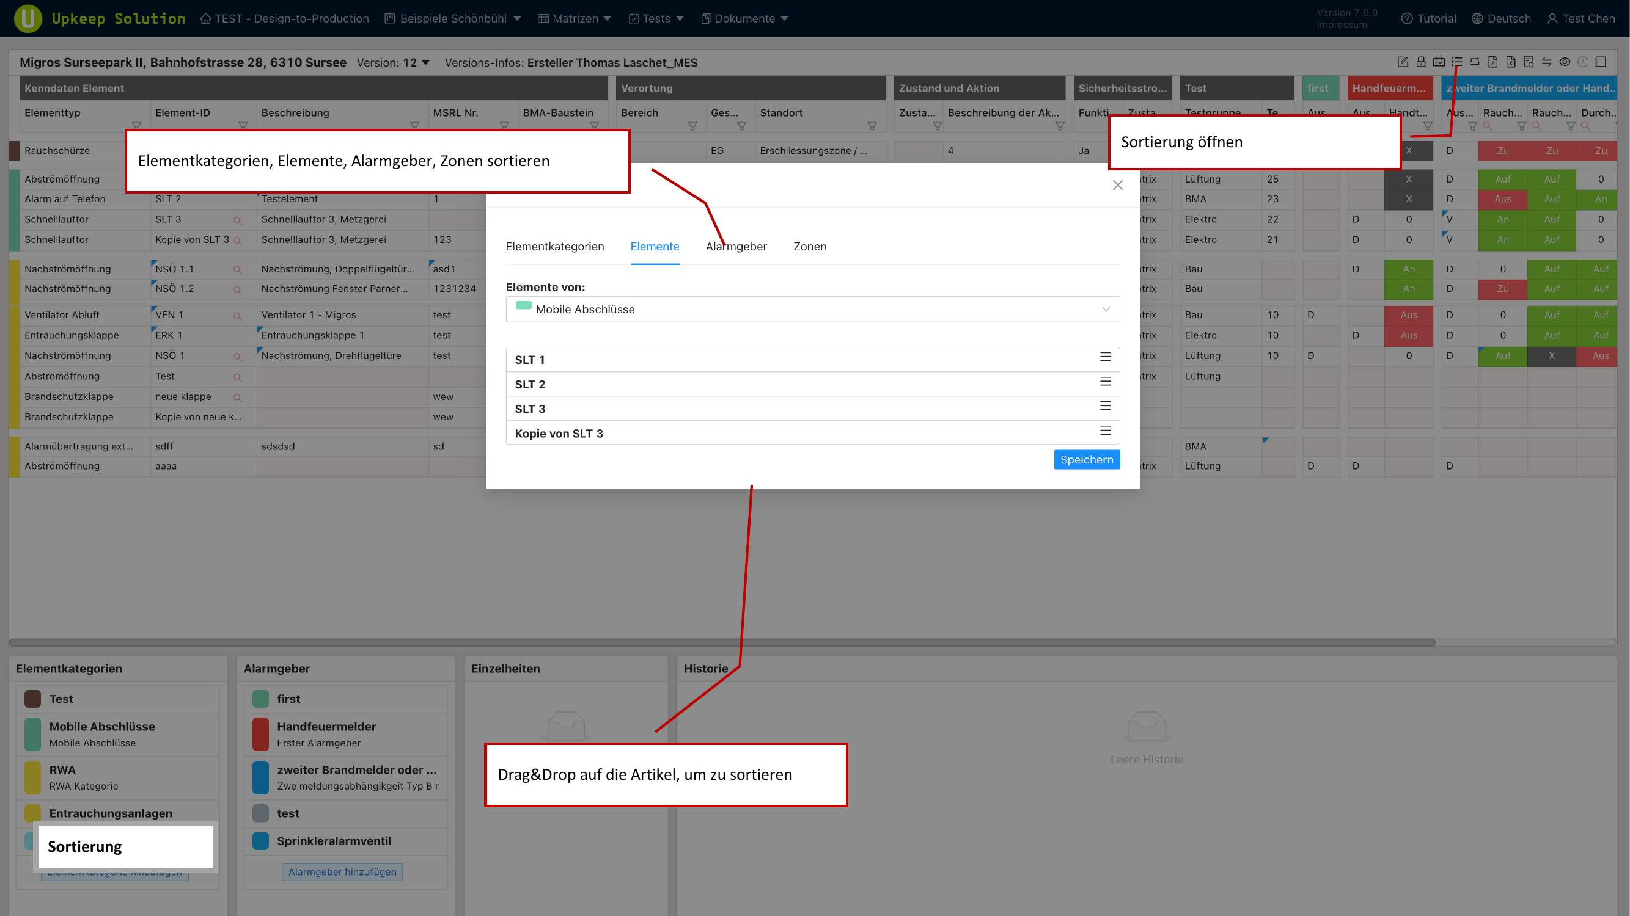This screenshot has width=1630, height=916.
Task: Toggle filter on Elementtyp column
Action: coord(136,125)
